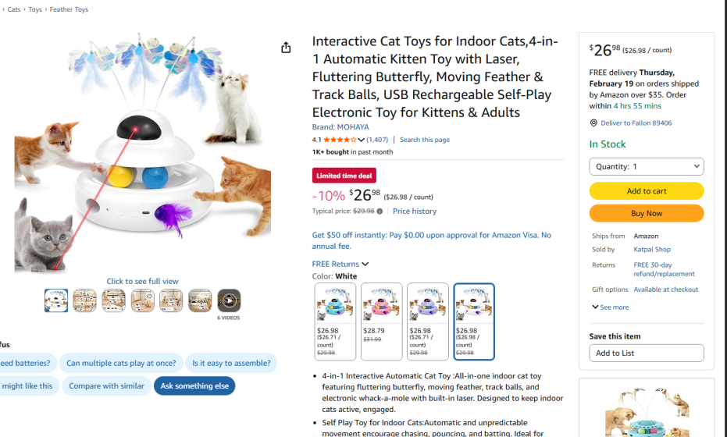Expand See more seller details

tap(610, 307)
